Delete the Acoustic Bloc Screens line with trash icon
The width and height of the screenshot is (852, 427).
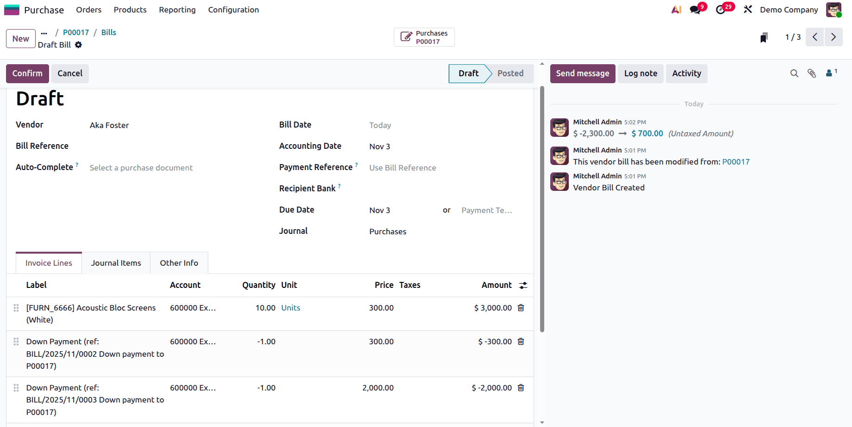click(521, 307)
